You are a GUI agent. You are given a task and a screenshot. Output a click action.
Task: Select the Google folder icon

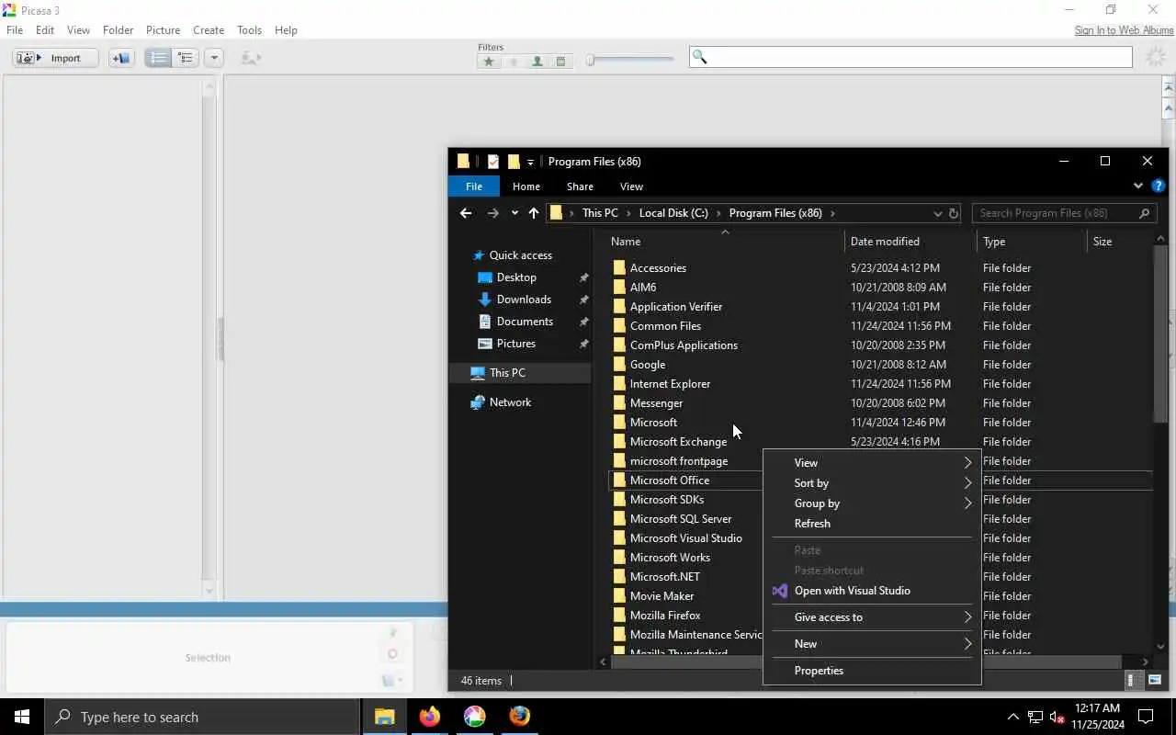[619, 365]
